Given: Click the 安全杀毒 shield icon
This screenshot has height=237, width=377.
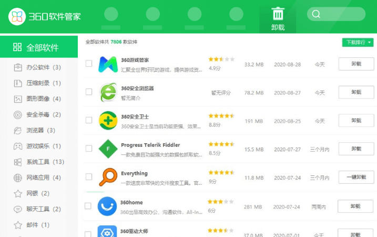Looking at the screenshot, I should [18, 115].
